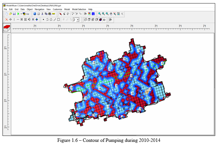Open the File menu
Viewport: 218px width, 145px height.
(5, 9)
